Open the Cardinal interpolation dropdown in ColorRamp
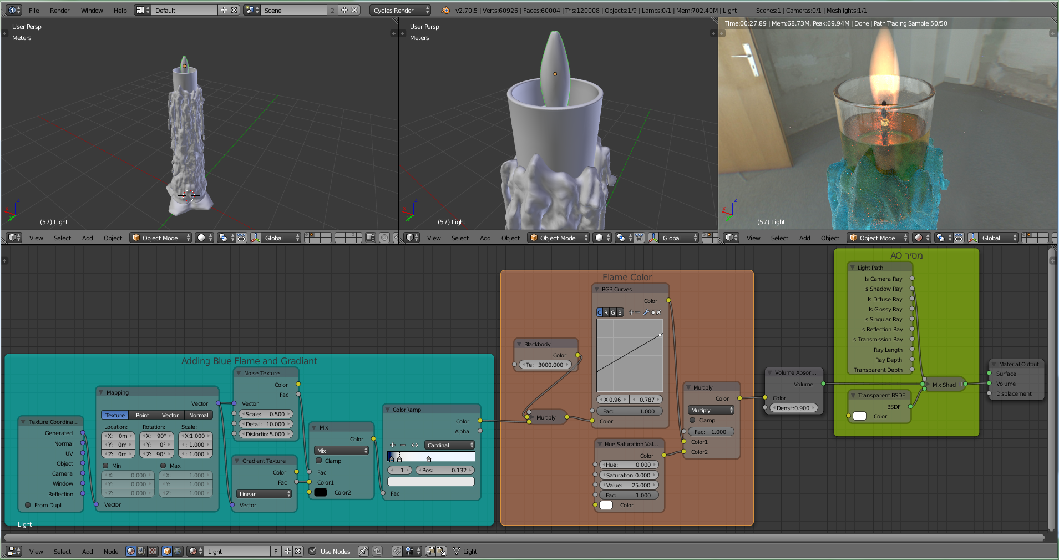This screenshot has width=1059, height=560. click(450, 445)
